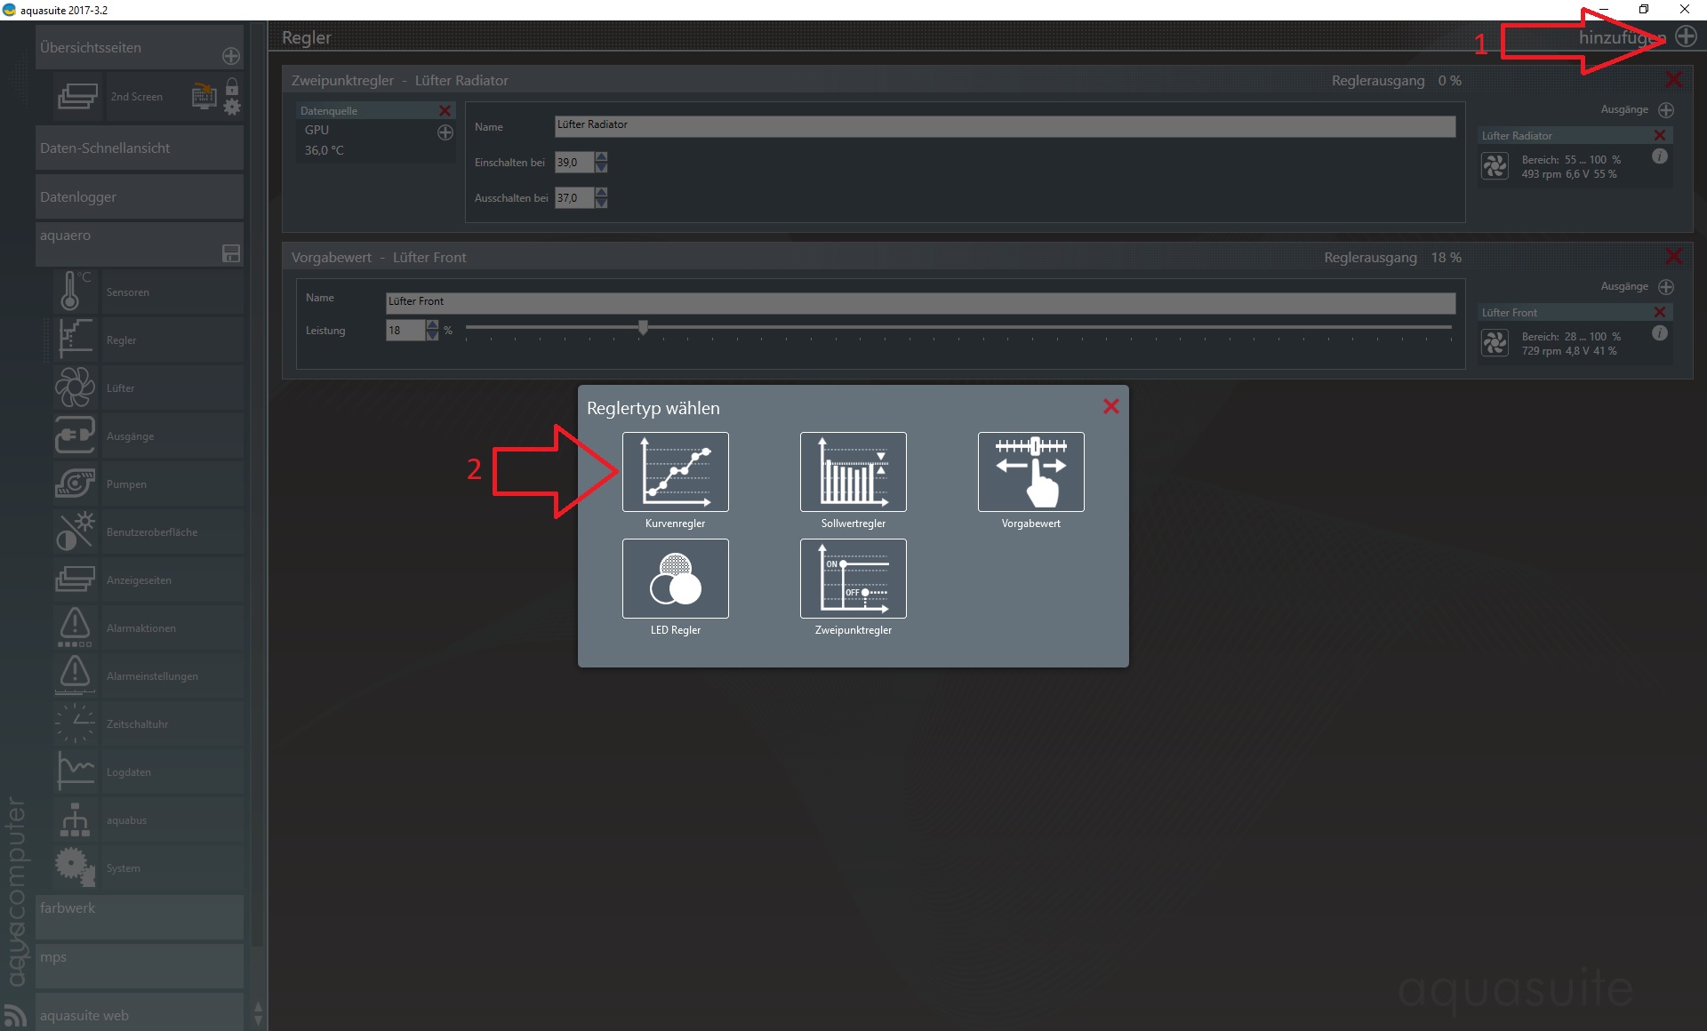This screenshot has height=1031, width=1707.
Task: Add a new Übersichtsseiten page
Action: pyautogui.click(x=231, y=56)
